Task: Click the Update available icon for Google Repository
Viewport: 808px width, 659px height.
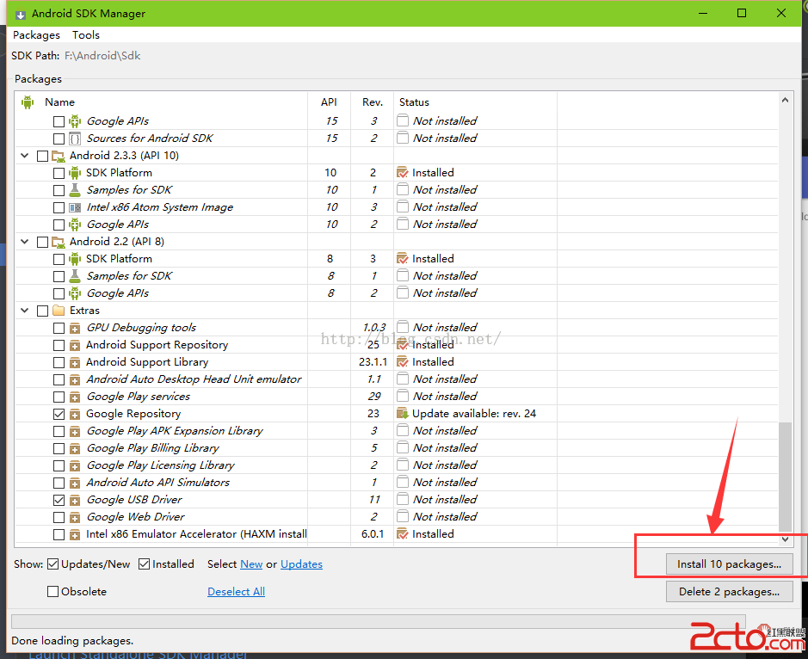Action: (x=403, y=413)
